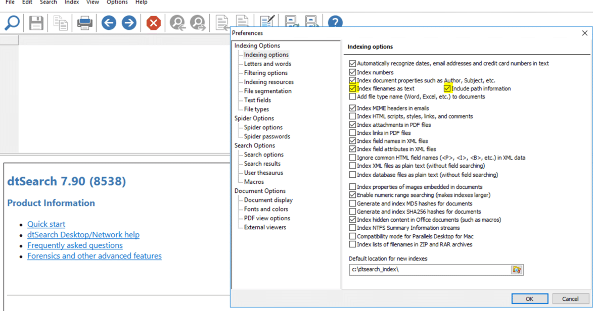Select Fonts and colors tree item
This screenshot has height=311, width=593.
coord(266,209)
